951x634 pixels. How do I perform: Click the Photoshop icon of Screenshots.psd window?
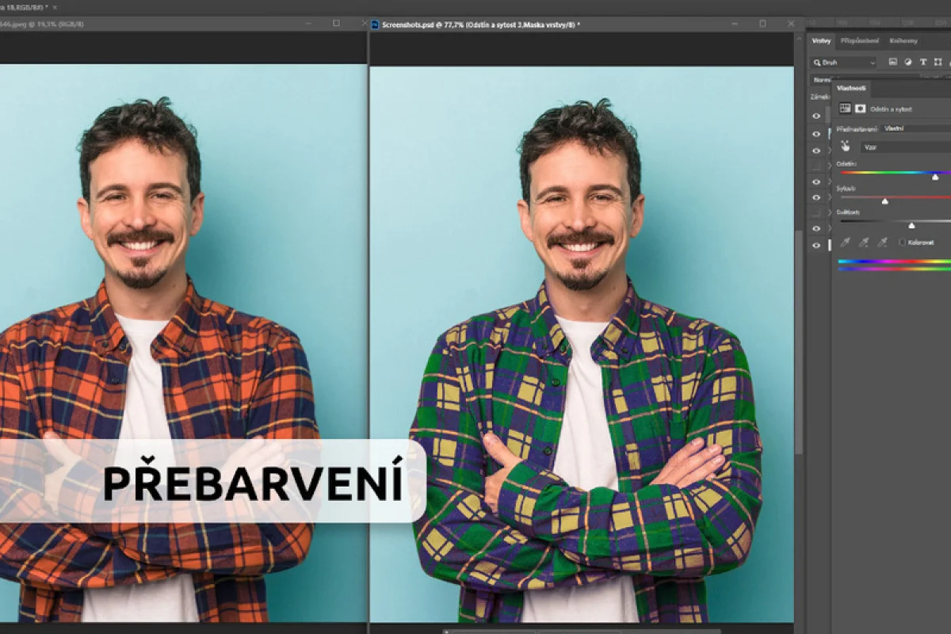pyautogui.click(x=376, y=25)
